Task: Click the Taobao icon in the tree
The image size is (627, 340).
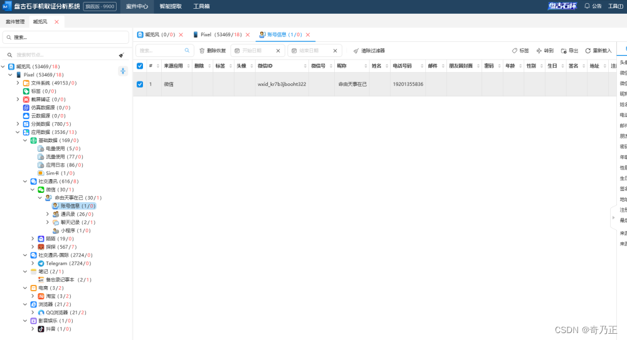Action: (41, 296)
